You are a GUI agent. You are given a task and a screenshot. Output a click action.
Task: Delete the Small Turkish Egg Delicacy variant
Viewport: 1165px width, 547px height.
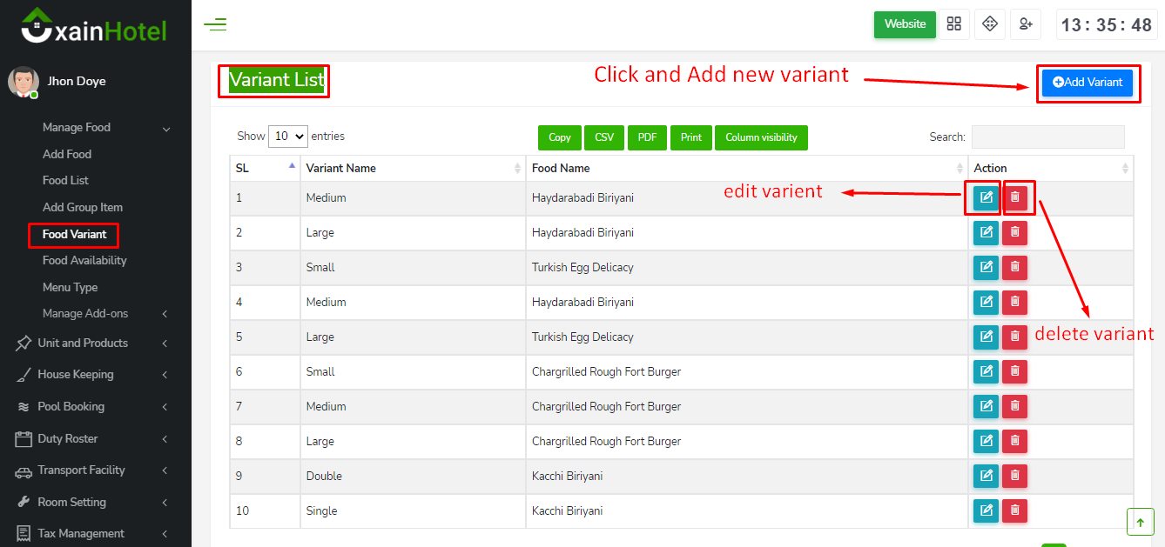(x=1014, y=267)
